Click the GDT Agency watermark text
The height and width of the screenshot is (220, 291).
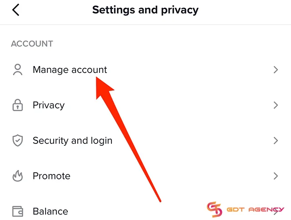coord(256,210)
